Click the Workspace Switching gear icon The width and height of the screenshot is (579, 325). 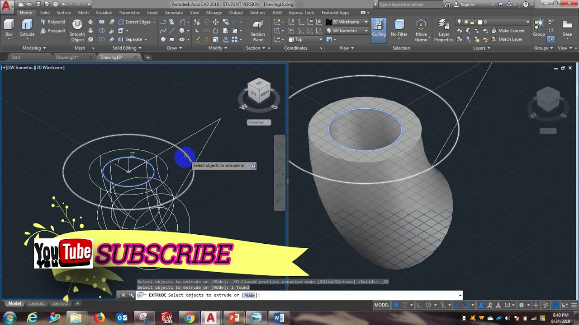[x=521, y=305]
